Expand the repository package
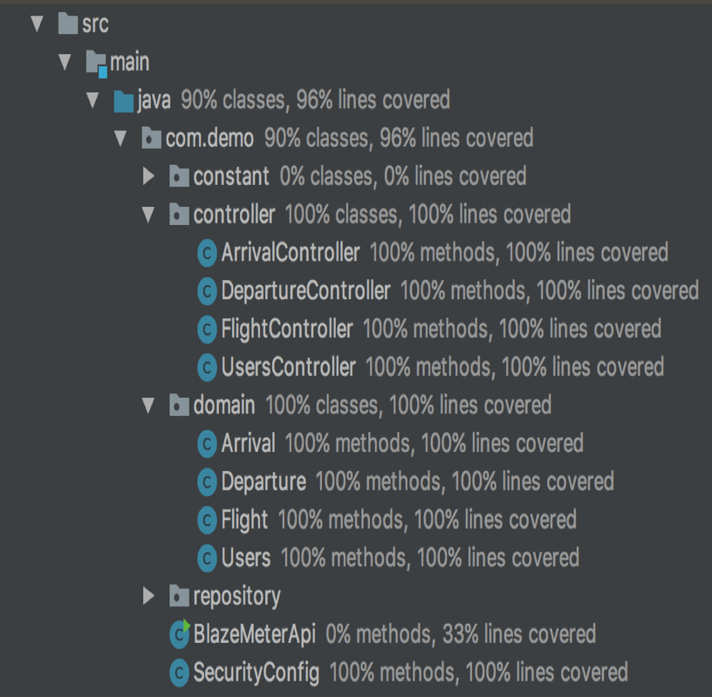Screen dimensions: 712x697 coord(148,597)
